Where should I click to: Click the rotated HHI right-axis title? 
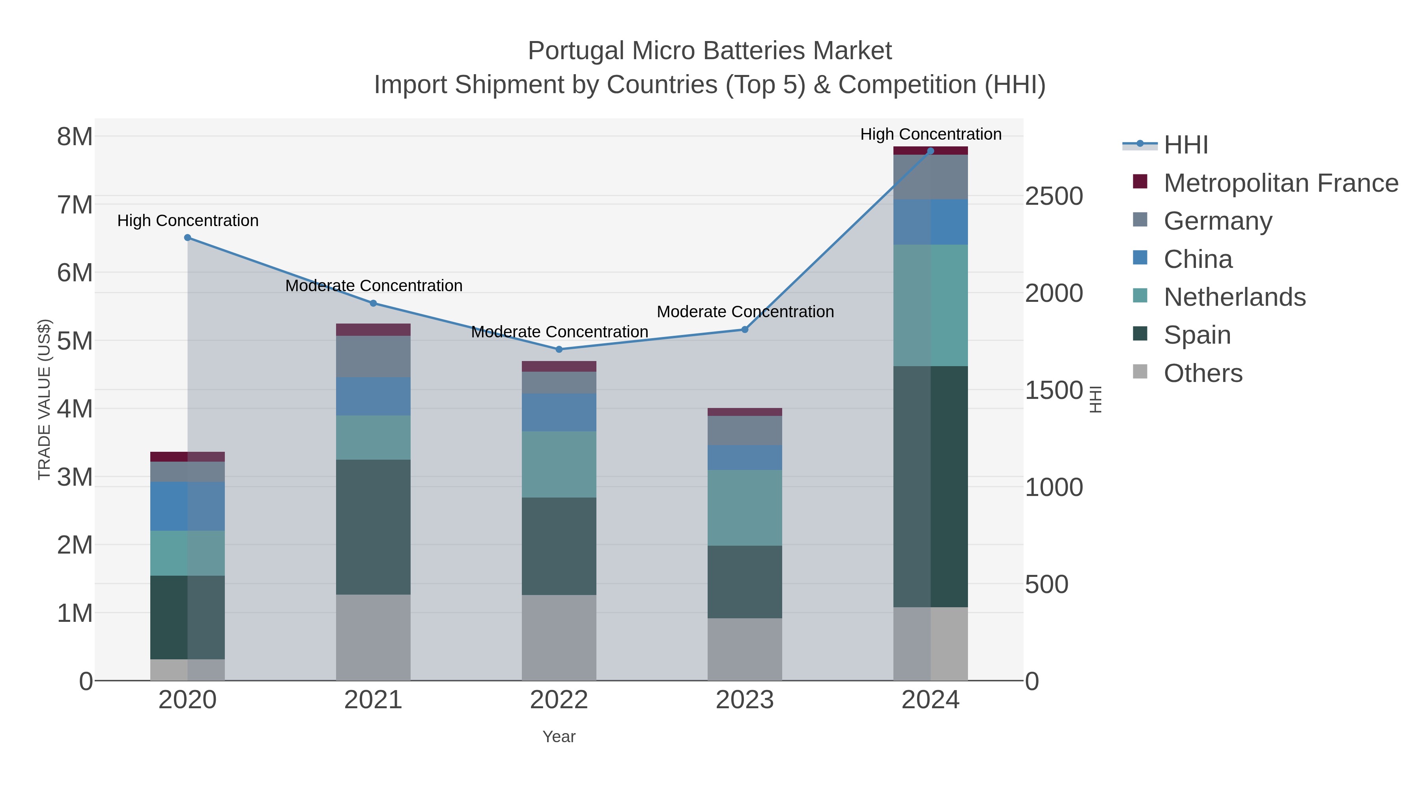click(x=1095, y=400)
